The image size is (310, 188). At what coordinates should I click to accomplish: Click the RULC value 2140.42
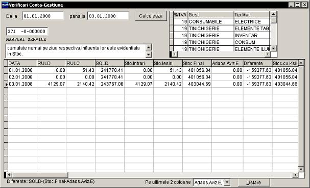(81, 84)
